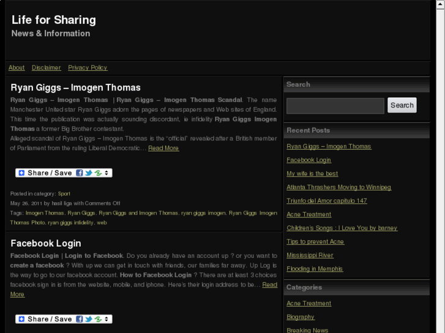Open Children's Songs I Love You by barney
This screenshot has height=333, width=445.
point(342,228)
